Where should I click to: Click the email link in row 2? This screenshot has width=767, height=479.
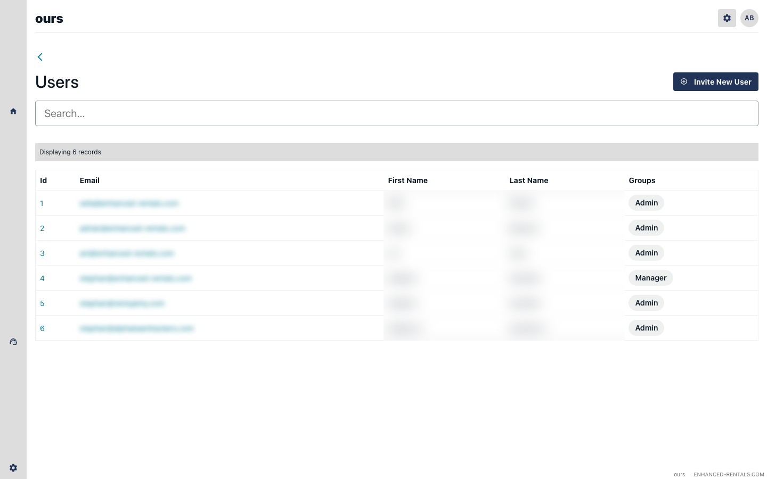(x=132, y=228)
